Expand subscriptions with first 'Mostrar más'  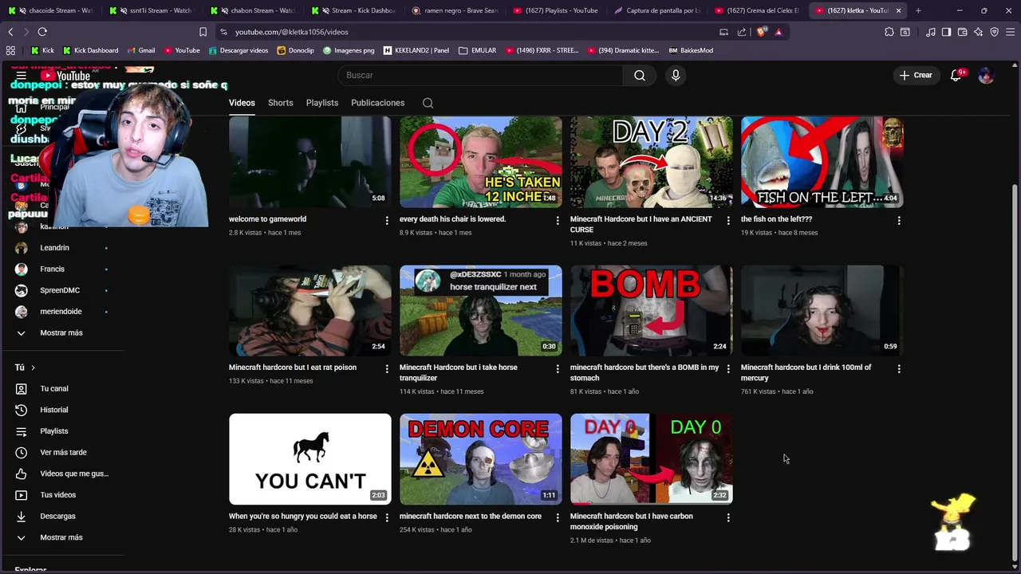click(62, 332)
